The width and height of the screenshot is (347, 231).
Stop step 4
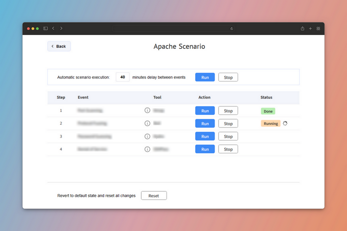[x=228, y=149]
